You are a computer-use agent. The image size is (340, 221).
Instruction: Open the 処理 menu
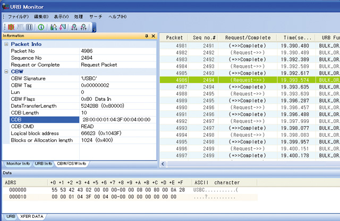(x=78, y=16)
